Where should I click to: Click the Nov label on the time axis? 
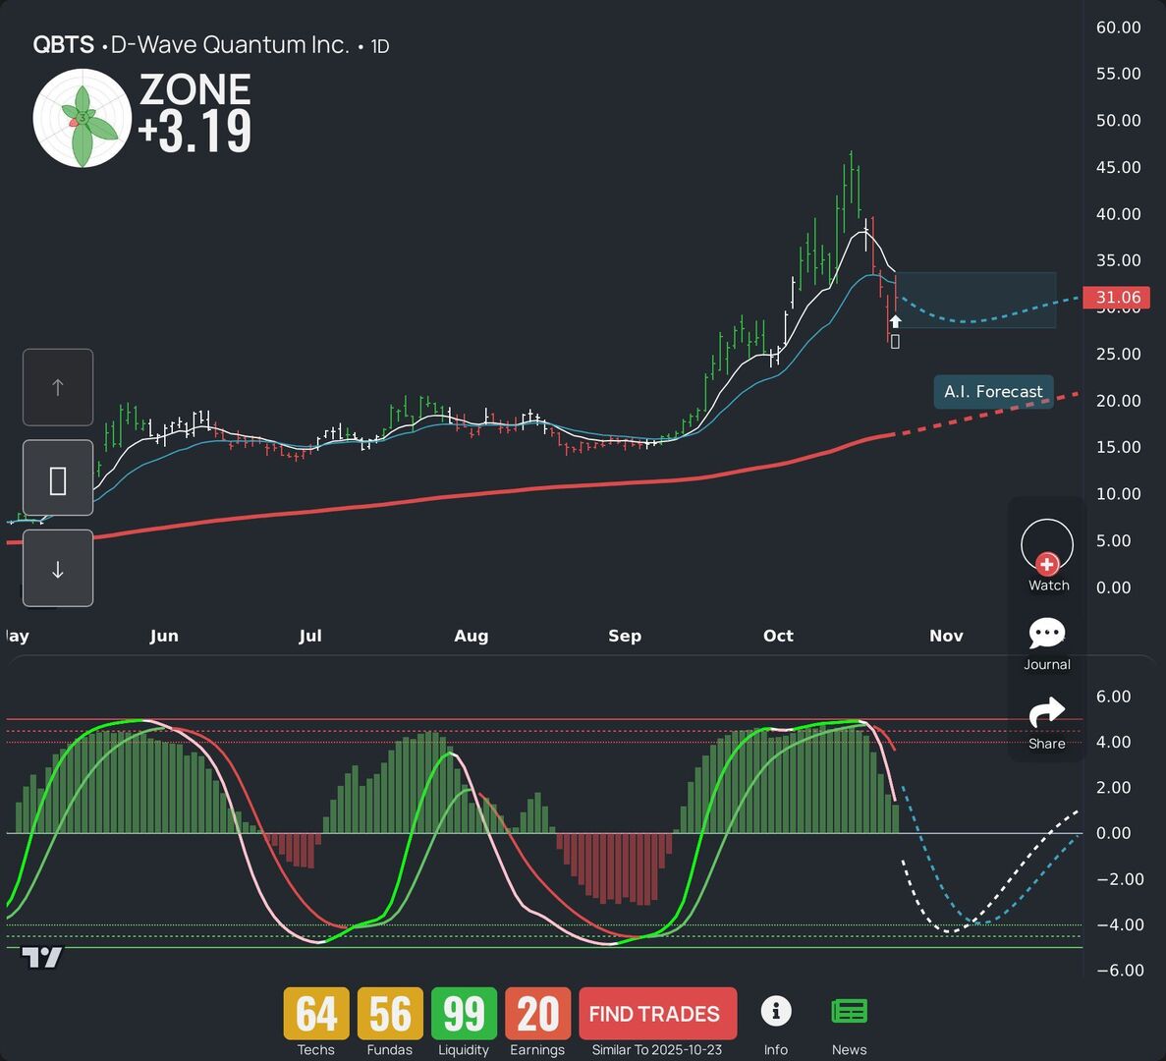946,636
